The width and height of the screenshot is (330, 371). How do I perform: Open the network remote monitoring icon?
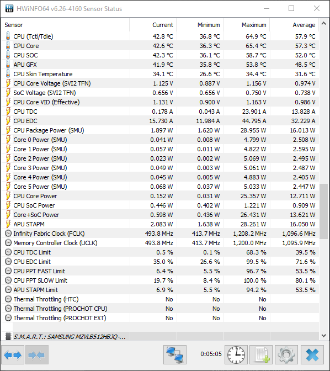point(175,354)
